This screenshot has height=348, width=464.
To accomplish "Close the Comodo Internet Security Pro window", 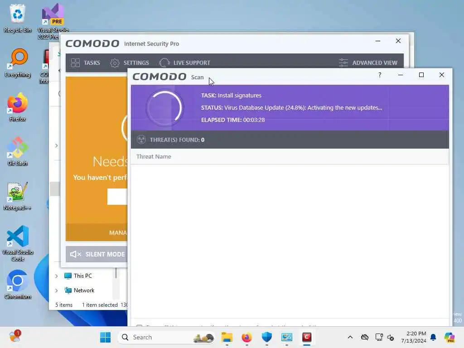I will tap(398, 41).
